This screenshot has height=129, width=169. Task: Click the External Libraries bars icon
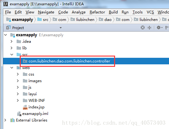tap(13, 120)
